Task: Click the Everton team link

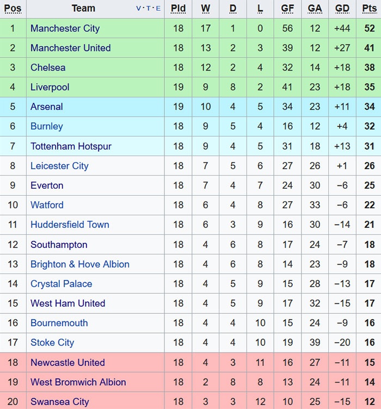Action: 47,185
